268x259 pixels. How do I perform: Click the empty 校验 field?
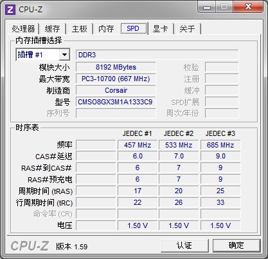[x=222, y=67]
